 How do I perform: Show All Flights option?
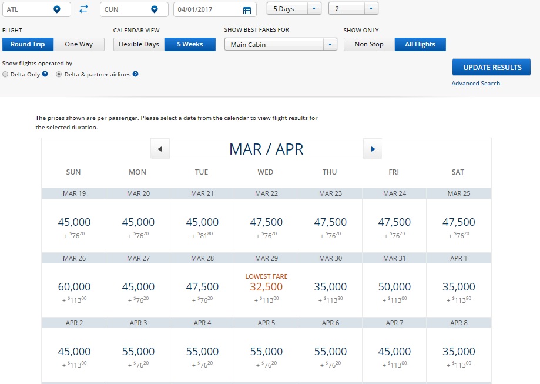[420, 45]
